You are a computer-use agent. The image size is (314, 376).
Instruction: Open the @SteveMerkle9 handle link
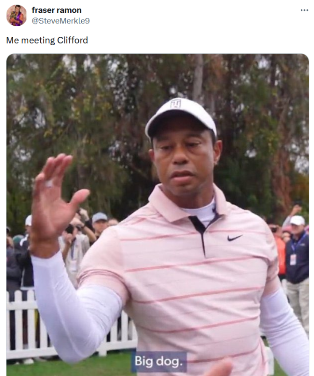[61, 21]
